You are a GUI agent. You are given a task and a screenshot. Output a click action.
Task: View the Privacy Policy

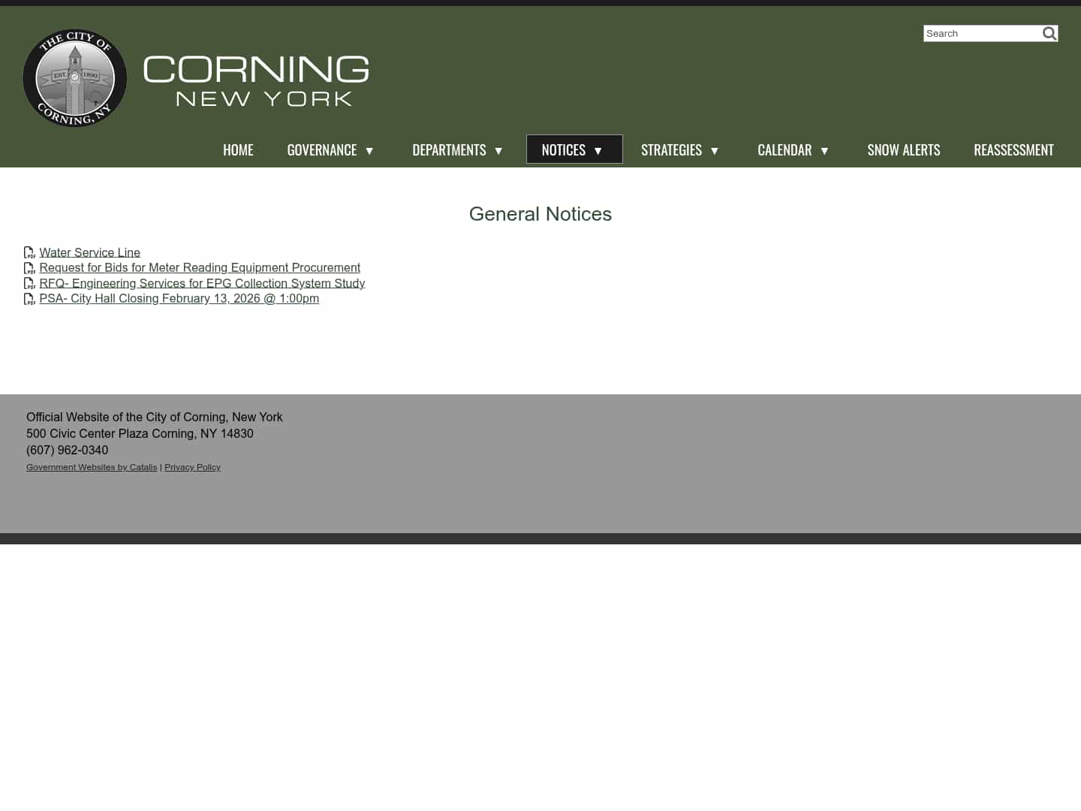coord(192,467)
